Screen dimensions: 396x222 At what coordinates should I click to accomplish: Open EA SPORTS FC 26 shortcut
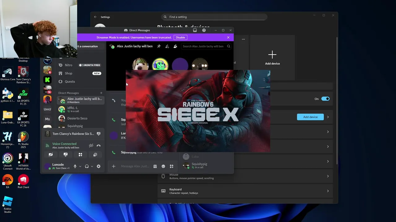tap(23, 118)
